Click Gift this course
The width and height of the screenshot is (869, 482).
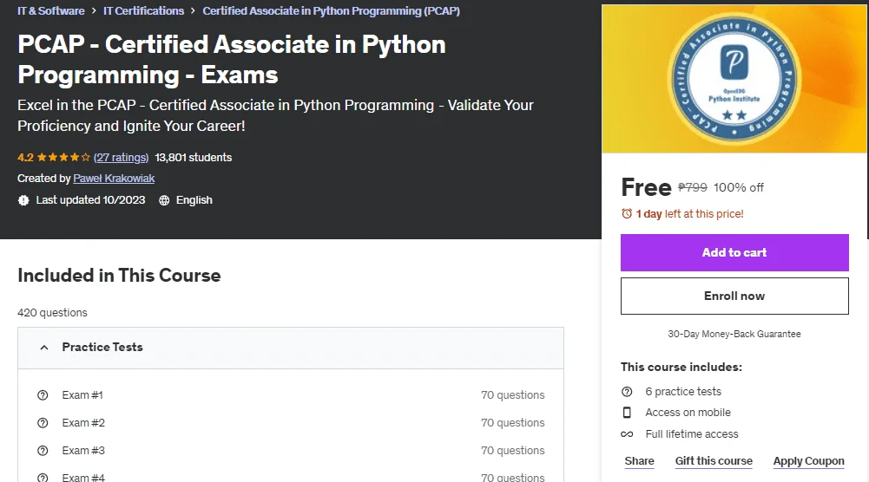(714, 461)
